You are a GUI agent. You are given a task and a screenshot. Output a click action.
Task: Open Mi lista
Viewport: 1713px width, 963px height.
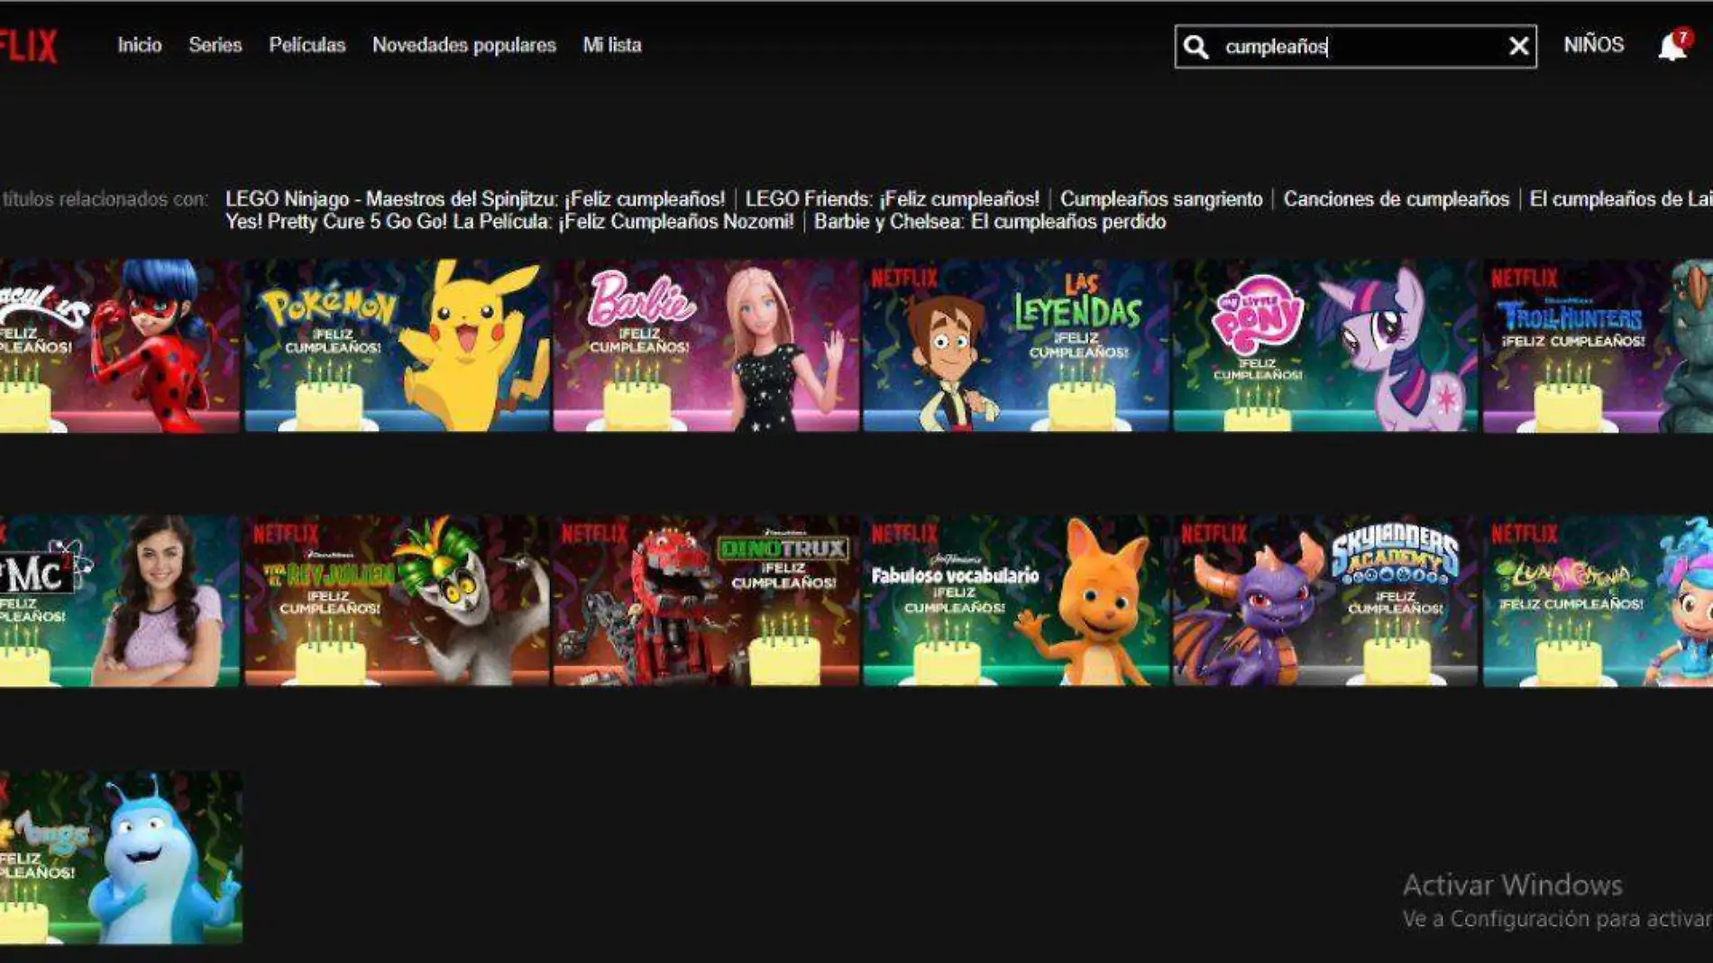[612, 45]
